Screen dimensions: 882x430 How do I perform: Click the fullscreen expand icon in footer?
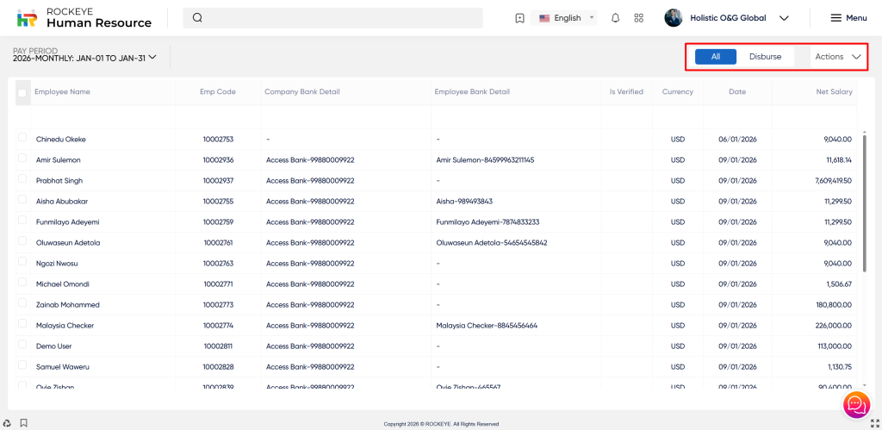[874, 423]
